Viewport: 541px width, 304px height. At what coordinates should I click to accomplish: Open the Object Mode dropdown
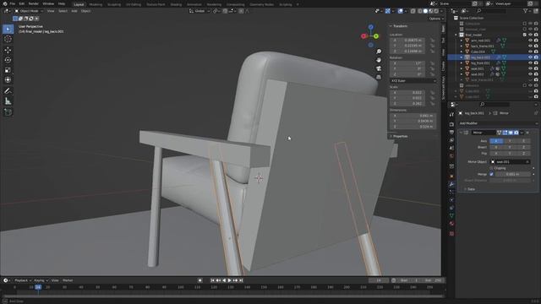29,11
